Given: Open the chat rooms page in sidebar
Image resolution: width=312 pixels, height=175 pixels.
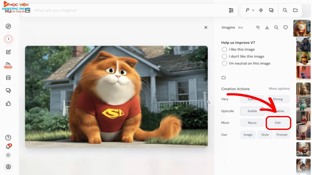Looking at the screenshot, I should click(8, 91).
